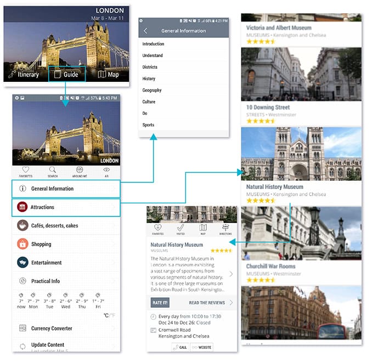Open the Introduction section
The width and height of the screenshot is (384, 361).
[183, 44]
